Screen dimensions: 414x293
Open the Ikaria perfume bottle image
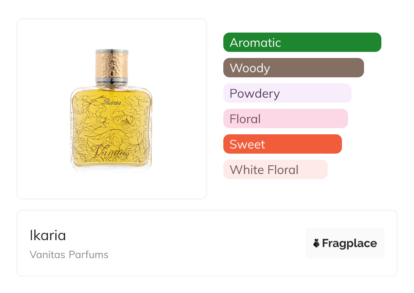(111, 112)
